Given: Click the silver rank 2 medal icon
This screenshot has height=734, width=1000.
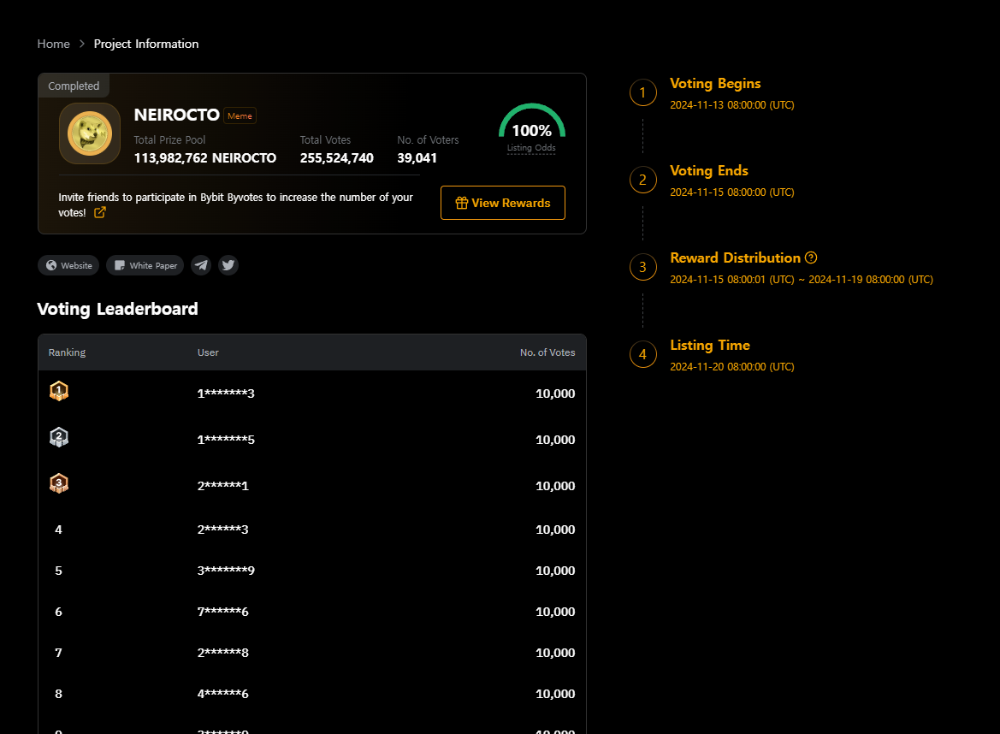Looking at the screenshot, I should pyautogui.click(x=59, y=437).
